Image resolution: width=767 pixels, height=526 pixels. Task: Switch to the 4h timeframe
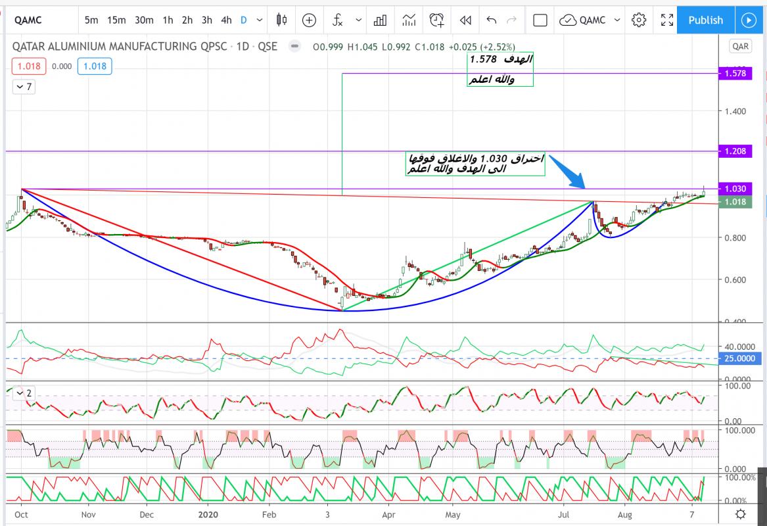click(226, 20)
